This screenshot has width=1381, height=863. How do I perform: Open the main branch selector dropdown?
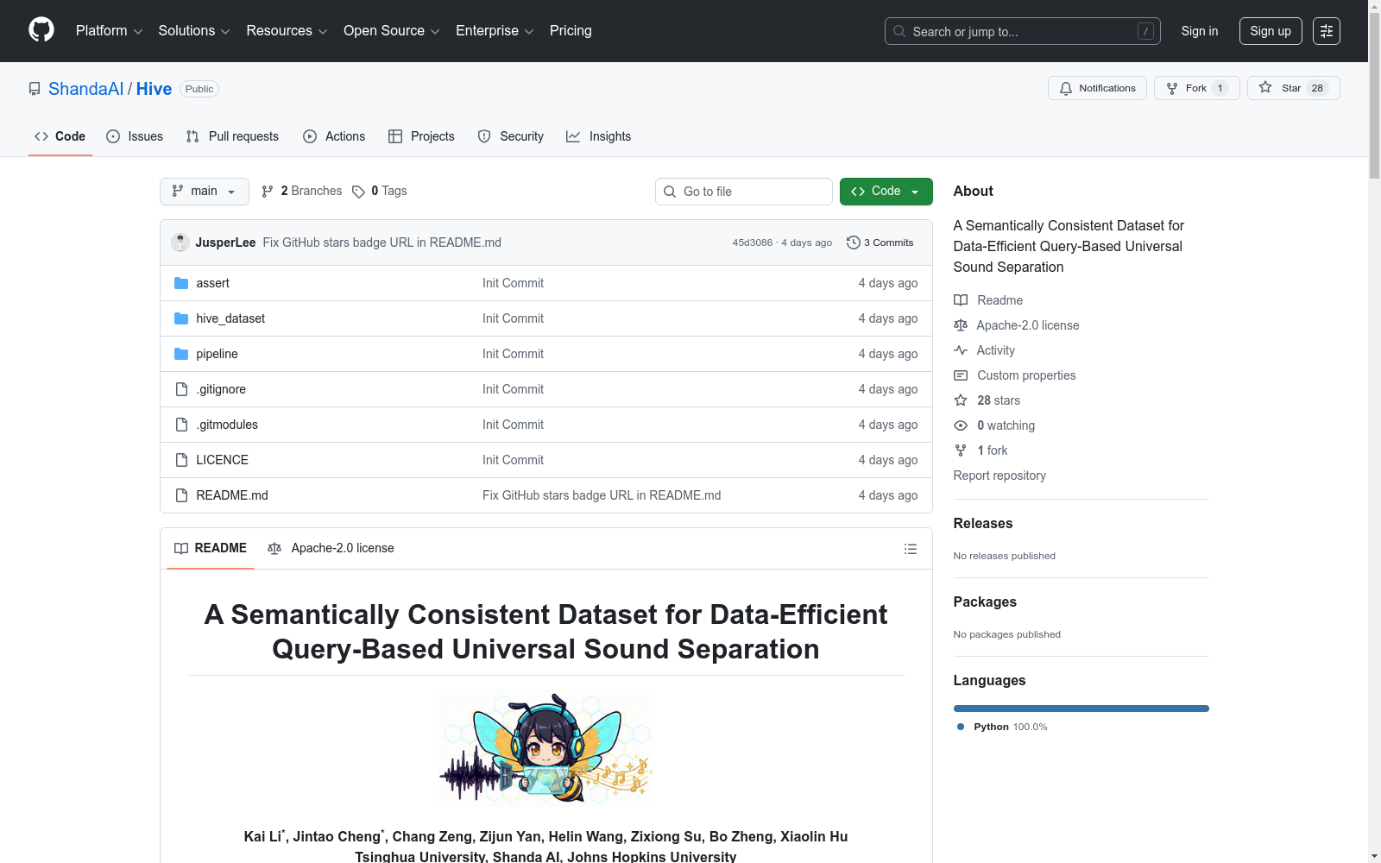coord(205,192)
